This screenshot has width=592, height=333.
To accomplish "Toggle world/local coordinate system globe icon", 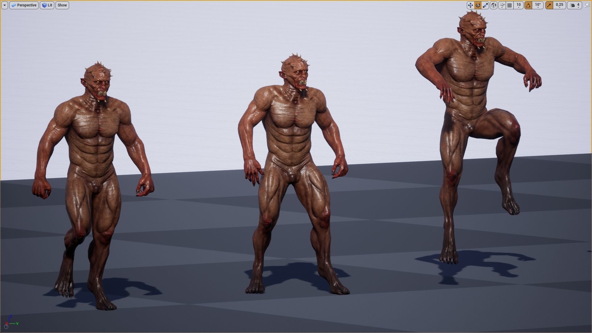I will tap(493, 5).
